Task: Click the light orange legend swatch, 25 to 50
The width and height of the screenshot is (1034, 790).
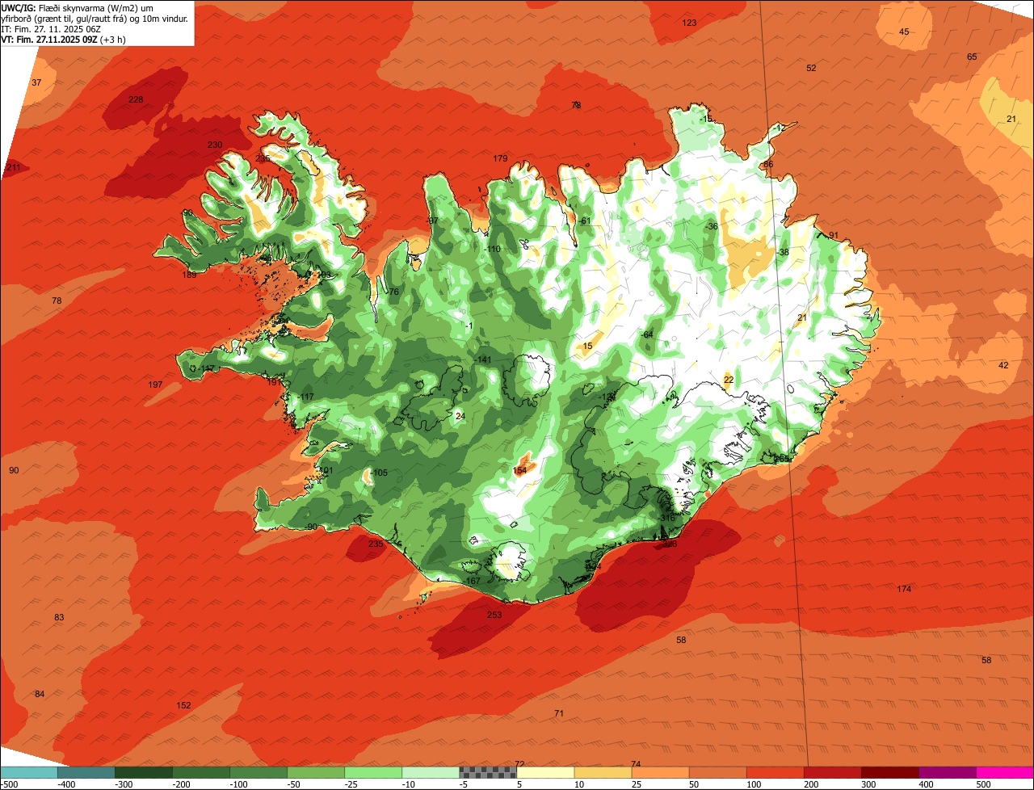Action: [660, 772]
